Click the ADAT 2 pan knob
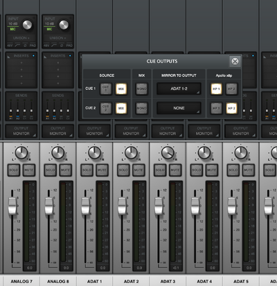The height and width of the screenshot is (286, 277). point(131,152)
